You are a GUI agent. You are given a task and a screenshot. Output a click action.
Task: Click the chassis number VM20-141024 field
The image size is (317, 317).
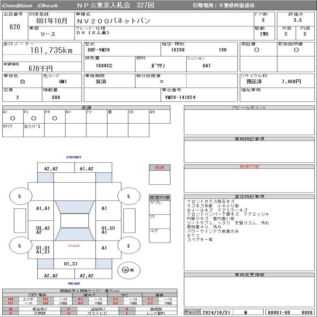pos(180,97)
